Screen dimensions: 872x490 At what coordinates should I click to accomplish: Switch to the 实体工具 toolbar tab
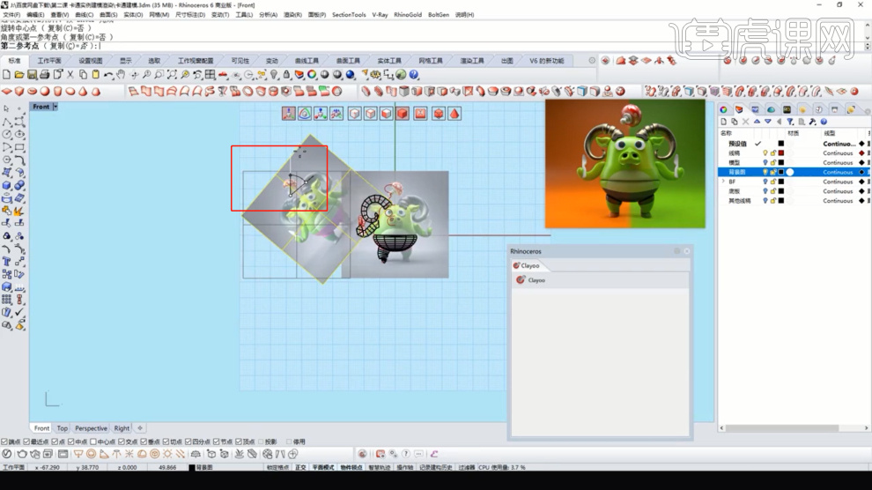point(389,61)
